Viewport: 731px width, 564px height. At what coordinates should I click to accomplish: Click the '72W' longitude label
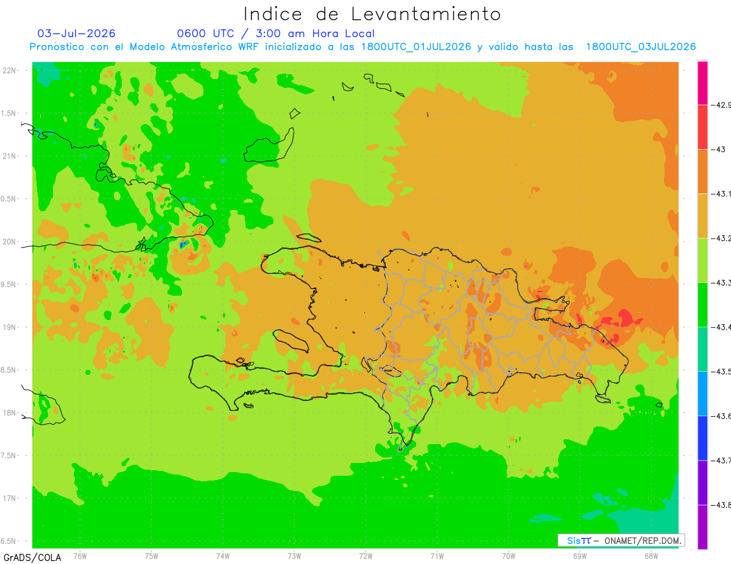coord(365,555)
